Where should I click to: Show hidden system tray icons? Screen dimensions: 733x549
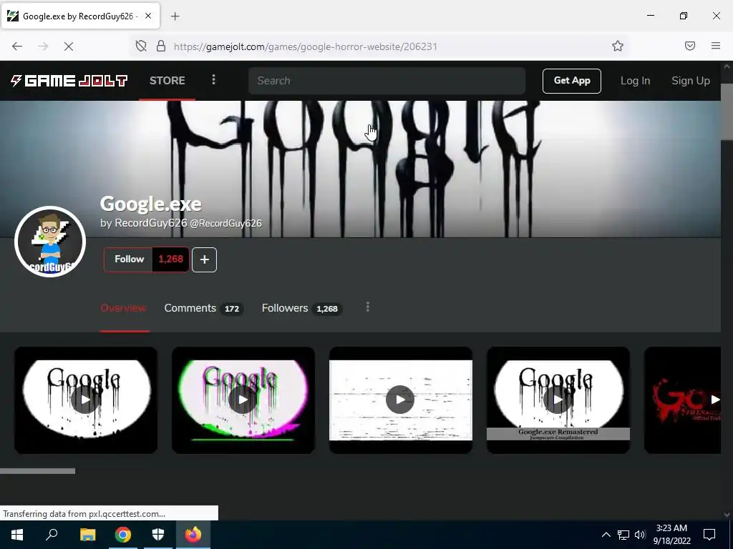606,535
